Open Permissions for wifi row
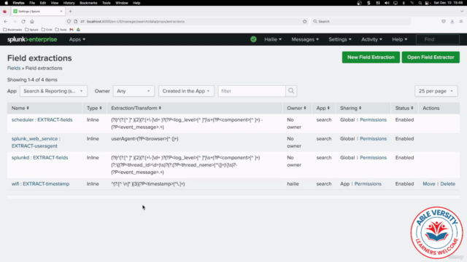This screenshot has height=262, width=467. (368, 184)
